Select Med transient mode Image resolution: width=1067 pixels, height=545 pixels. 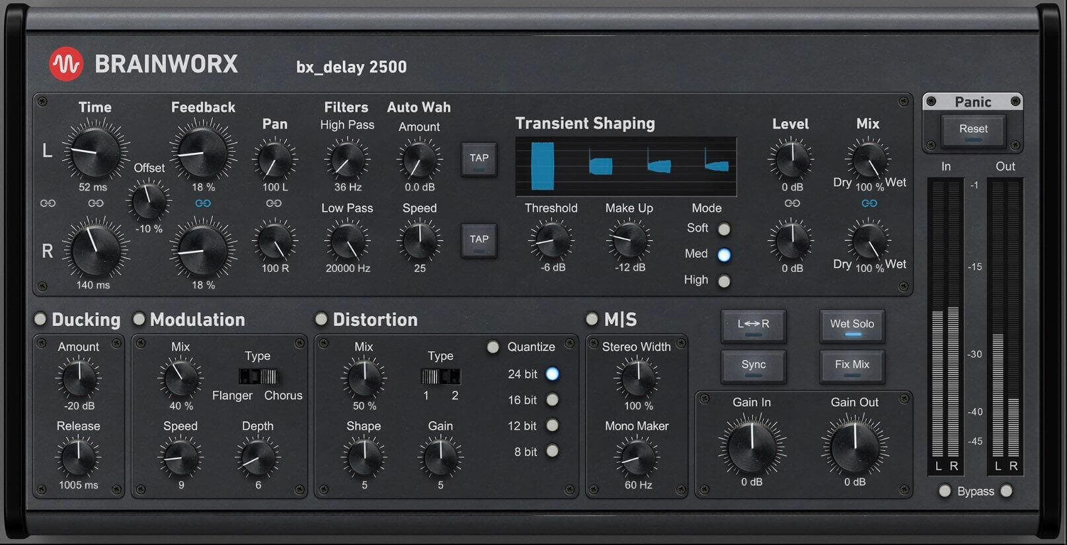pos(725,255)
